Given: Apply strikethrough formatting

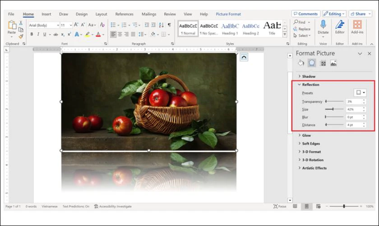Looking at the screenshot, I should [x=55, y=34].
